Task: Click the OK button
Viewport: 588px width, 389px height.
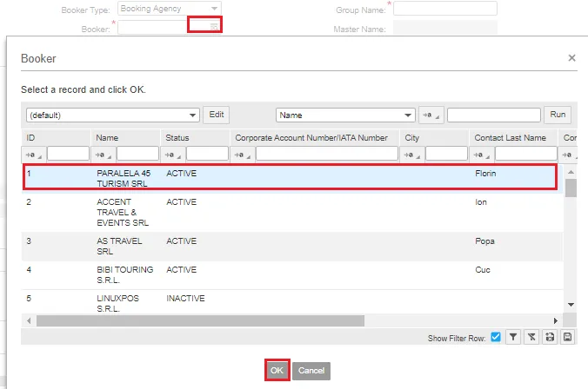Action: (x=277, y=370)
